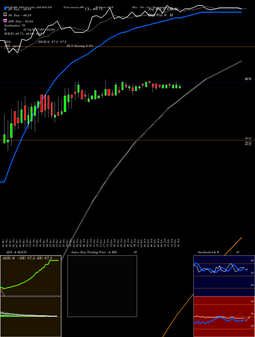The image size is (255, 337).
Task: Open the ADX indicator chart panel
Action: (x=31, y=276)
